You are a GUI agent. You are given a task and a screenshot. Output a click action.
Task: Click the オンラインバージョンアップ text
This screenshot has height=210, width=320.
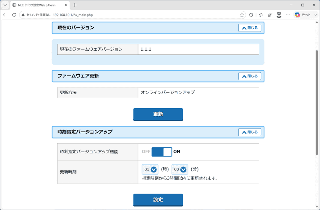[168, 92]
